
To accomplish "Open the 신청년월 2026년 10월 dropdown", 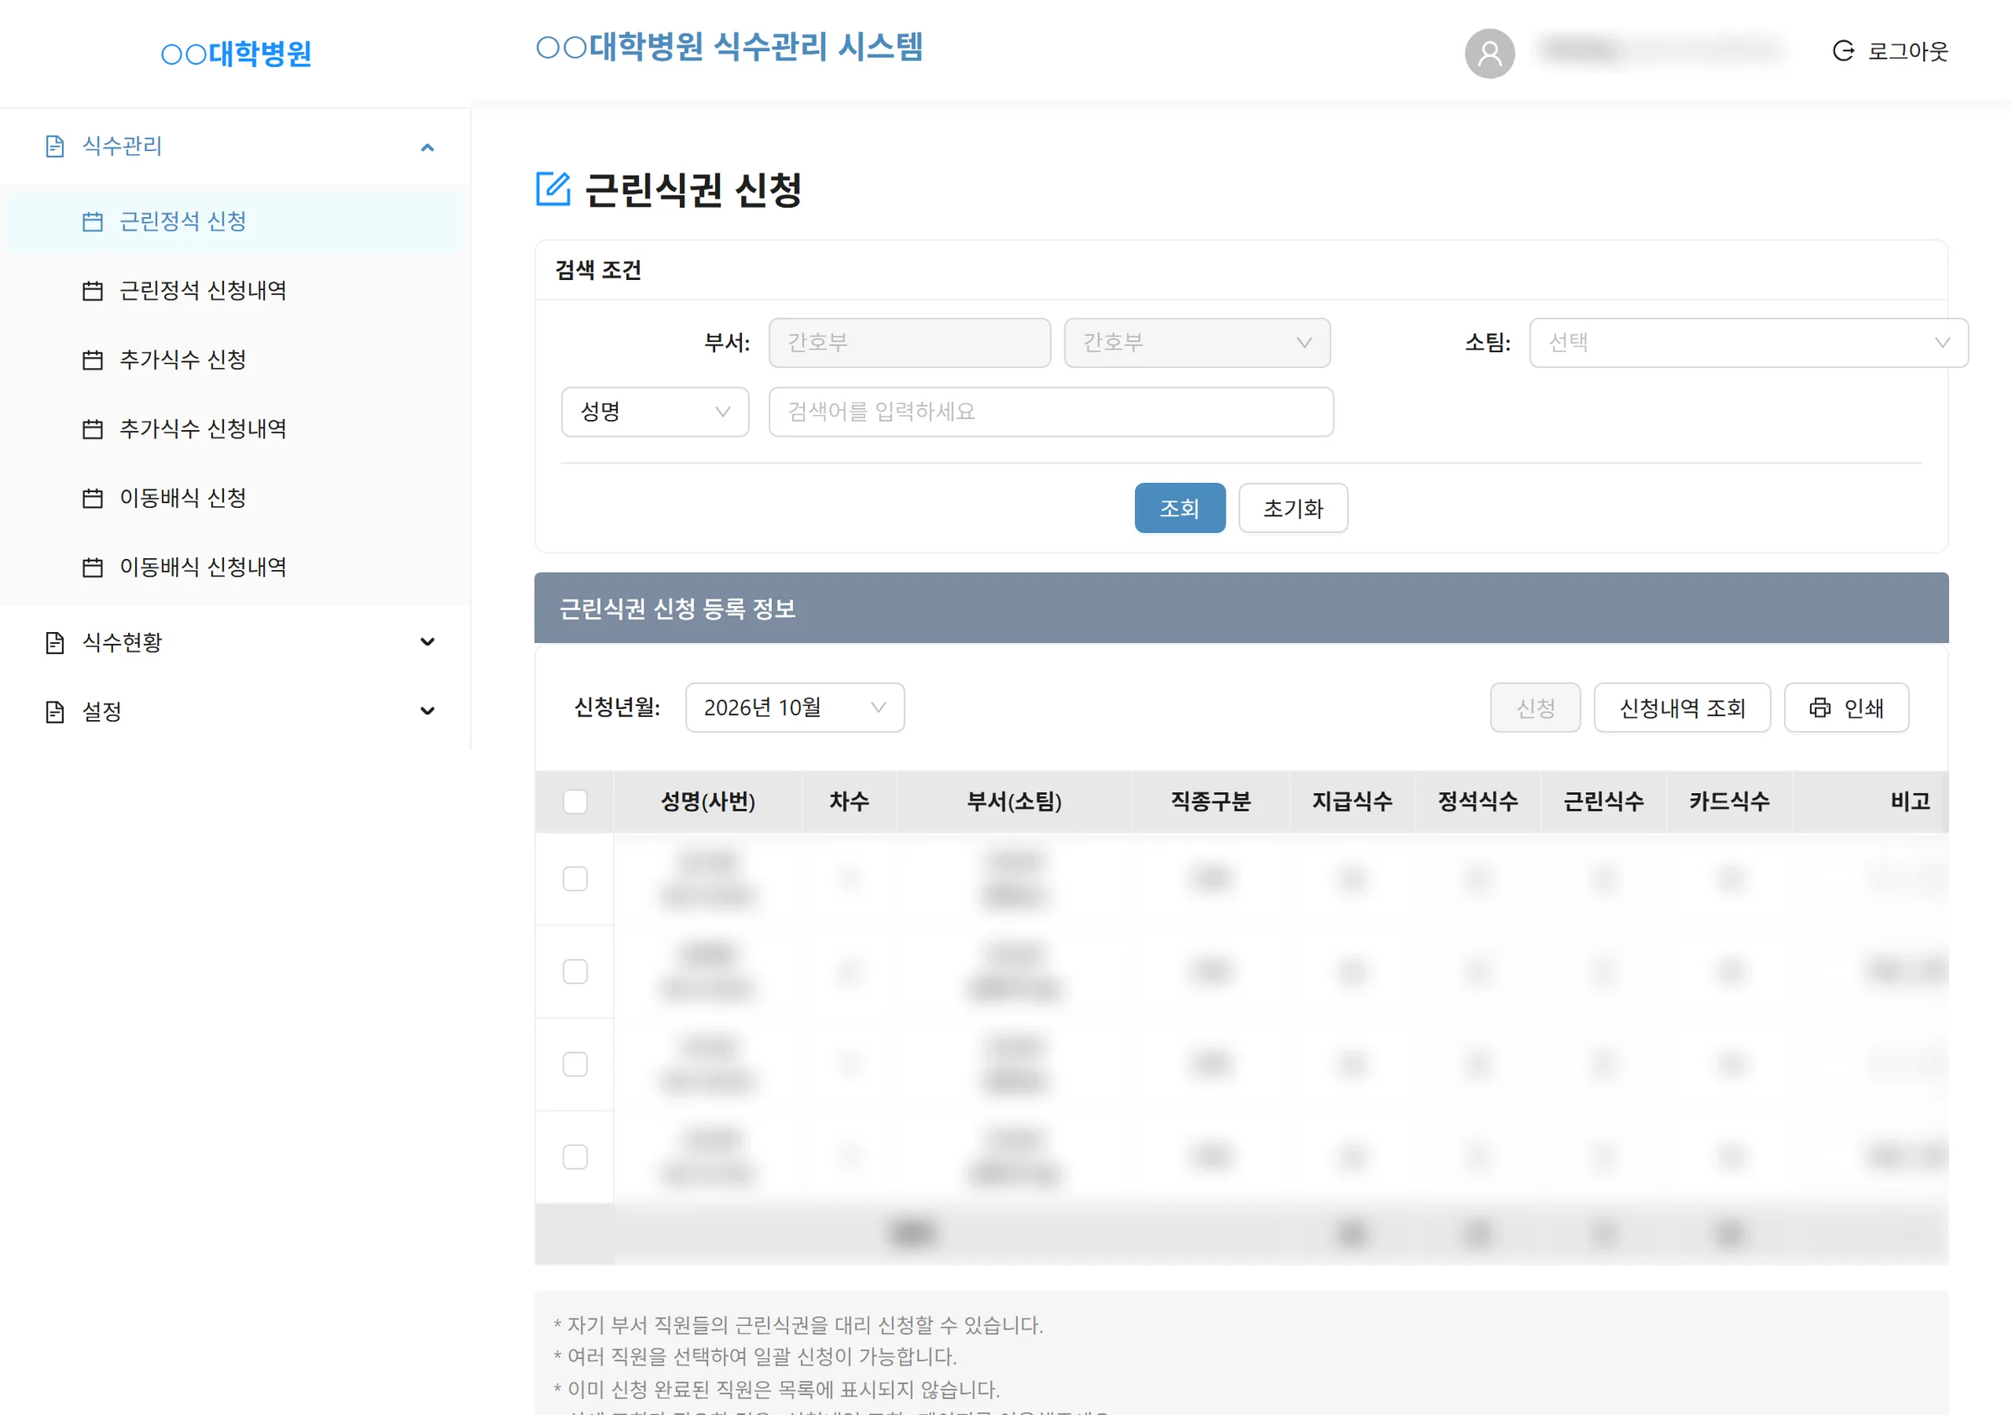I will click(794, 708).
